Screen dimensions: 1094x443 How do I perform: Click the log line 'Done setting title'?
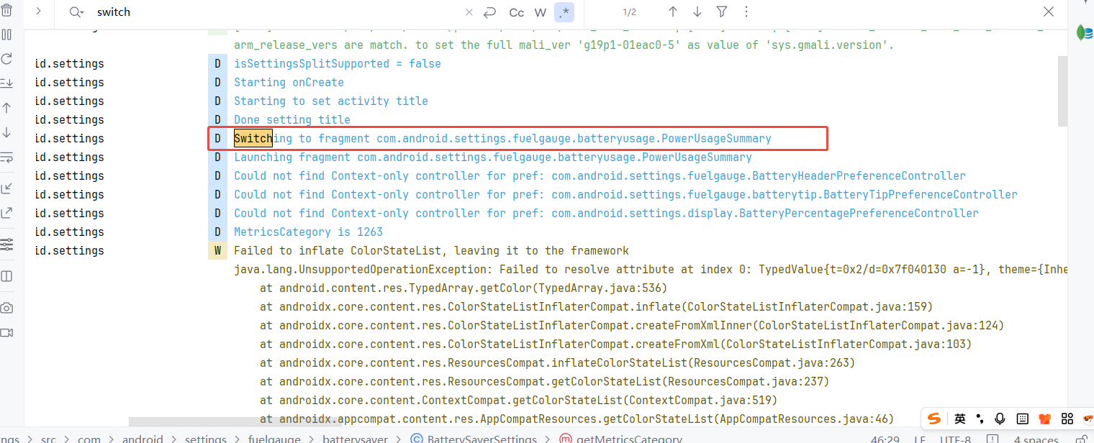click(x=292, y=120)
